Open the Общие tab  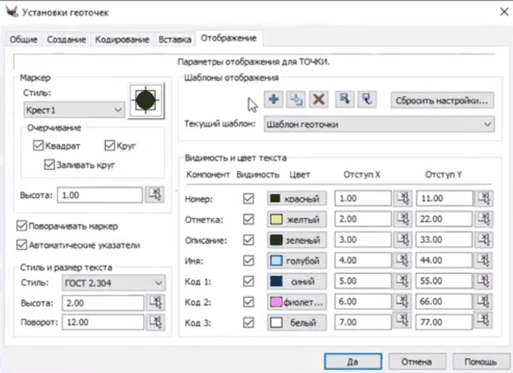[x=24, y=39]
